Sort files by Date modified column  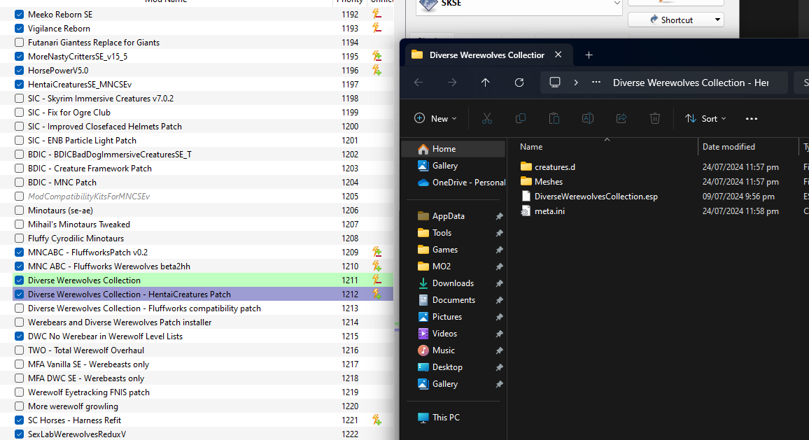pos(729,147)
